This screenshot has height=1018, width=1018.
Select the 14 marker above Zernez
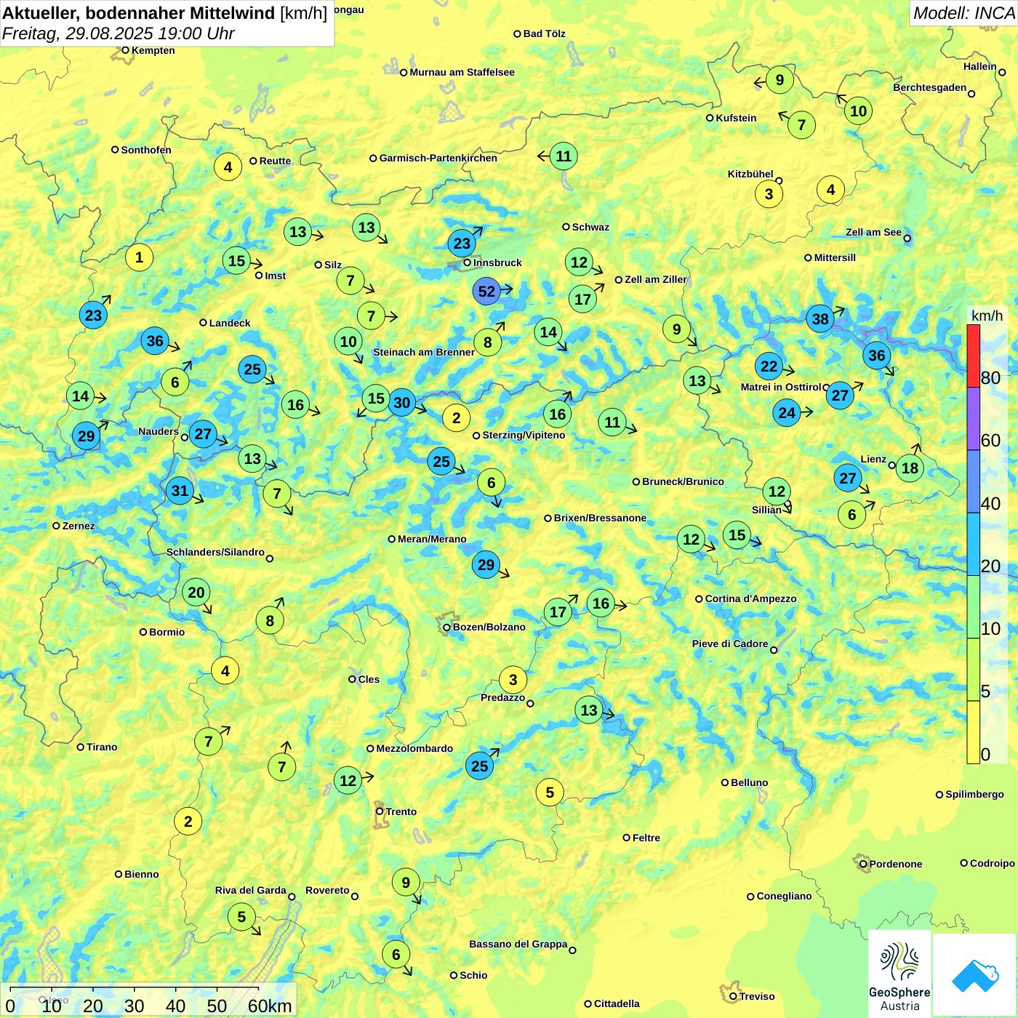click(80, 396)
